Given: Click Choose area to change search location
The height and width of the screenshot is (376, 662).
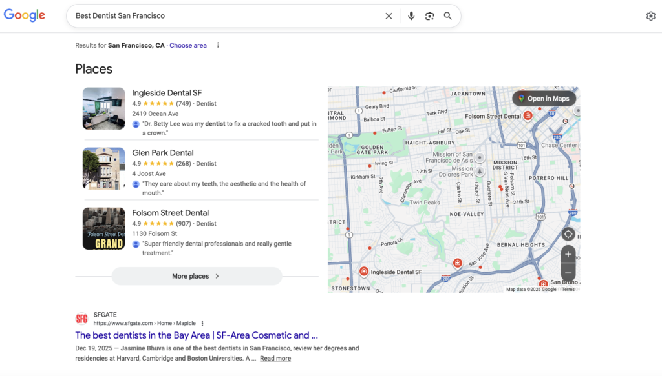Looking at the screenshot, I should click(187, 45).
